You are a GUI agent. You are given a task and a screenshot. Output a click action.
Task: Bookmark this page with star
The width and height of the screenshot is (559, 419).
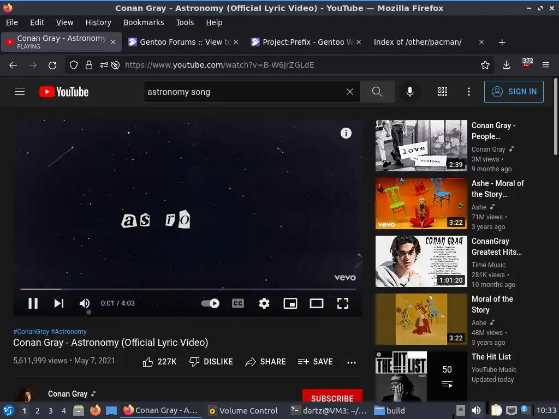[485, 65]
